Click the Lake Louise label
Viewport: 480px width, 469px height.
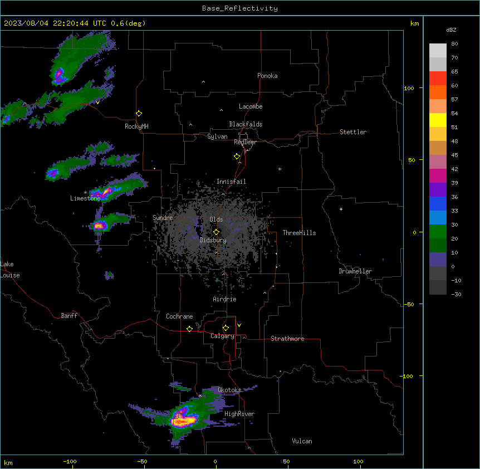[10, 270]
